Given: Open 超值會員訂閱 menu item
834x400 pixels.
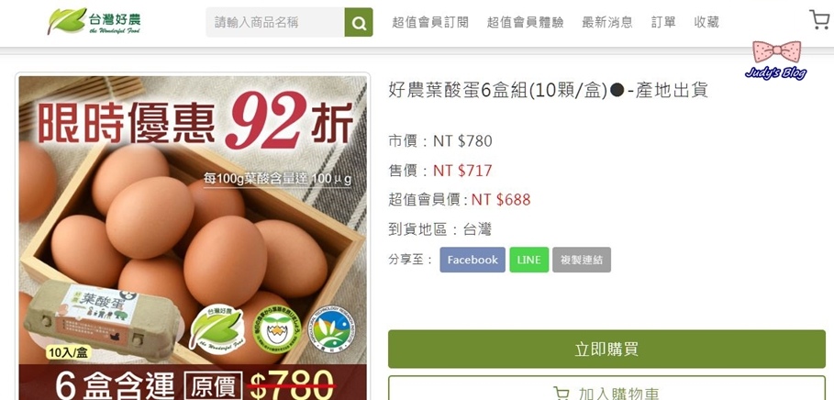Looking at the screenshot, I should 430,22.
